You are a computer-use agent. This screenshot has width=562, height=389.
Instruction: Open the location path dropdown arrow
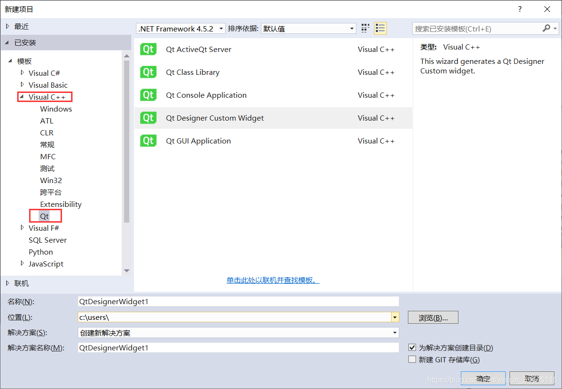395,317
